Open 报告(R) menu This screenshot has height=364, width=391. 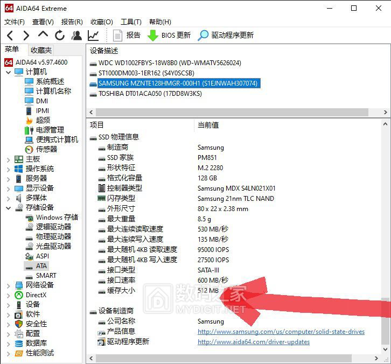72,22
